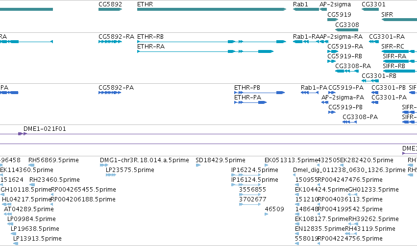Viewport: 417px width, 246px height.
Task: Select the CG3301-PA protein label
Action: pos(389,98)
